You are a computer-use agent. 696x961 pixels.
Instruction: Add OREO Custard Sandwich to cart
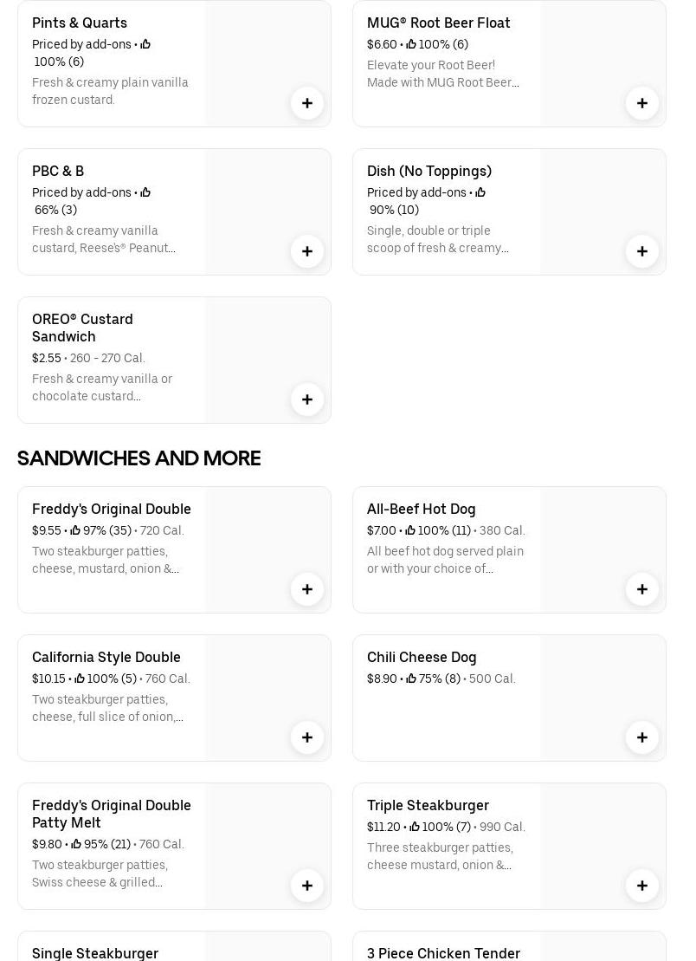point(307,399)
